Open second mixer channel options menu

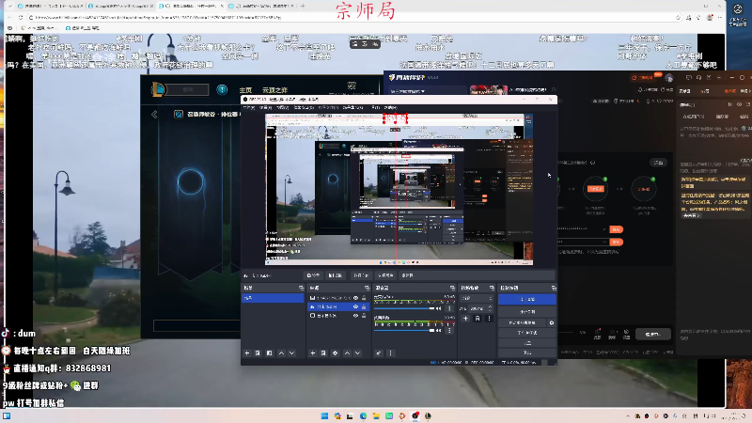point(449,331)
